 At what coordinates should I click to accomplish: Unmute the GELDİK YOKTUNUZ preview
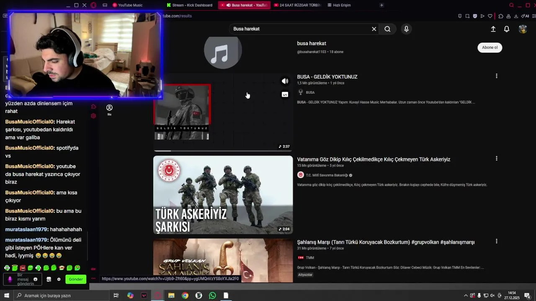pyautogui.click(x=285, y=81)
